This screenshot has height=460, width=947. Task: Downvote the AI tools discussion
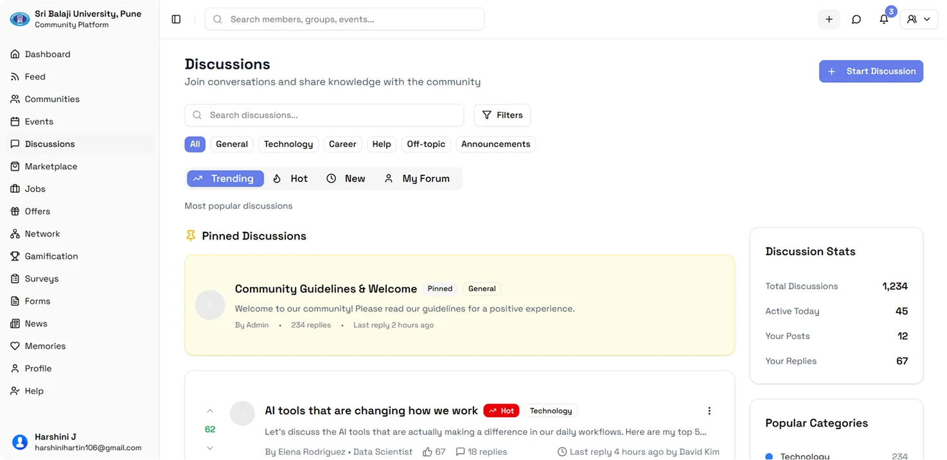(x=210, y=448)
